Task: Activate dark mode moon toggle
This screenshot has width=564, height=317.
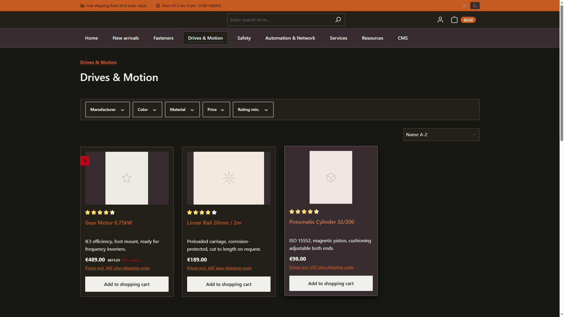Action: [x=475, y=6]
